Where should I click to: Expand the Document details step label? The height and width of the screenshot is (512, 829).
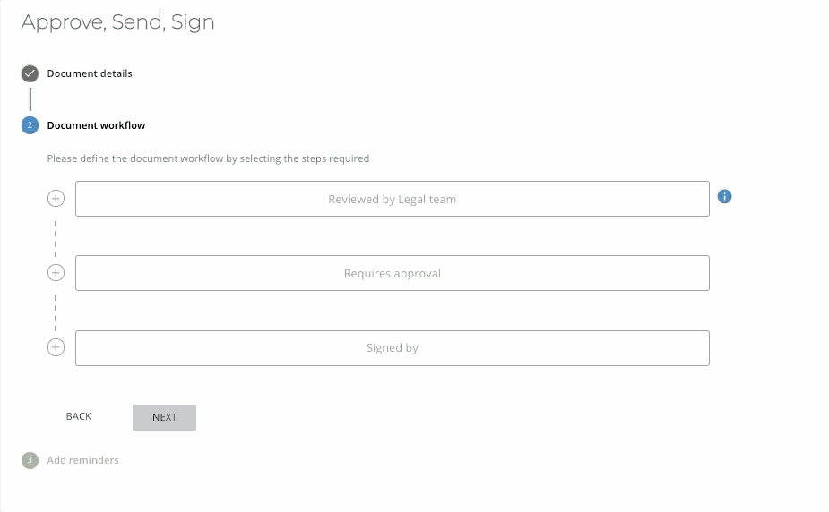[x=90, y=73]
